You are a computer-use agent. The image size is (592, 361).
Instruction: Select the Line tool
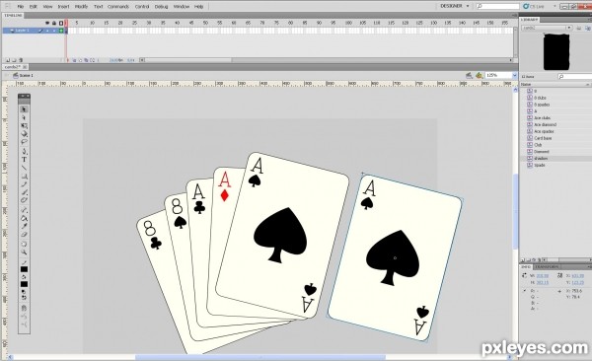point(24,168)
